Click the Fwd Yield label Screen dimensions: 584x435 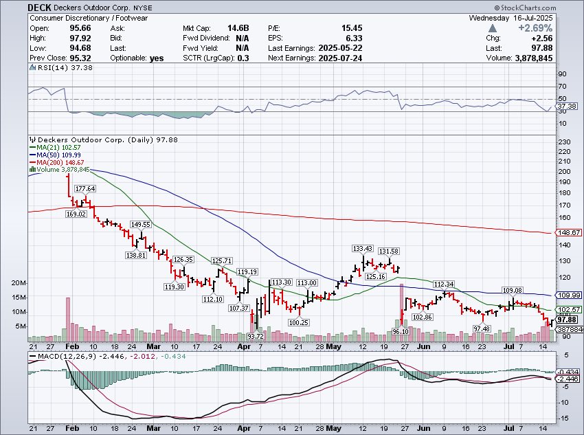201,48
